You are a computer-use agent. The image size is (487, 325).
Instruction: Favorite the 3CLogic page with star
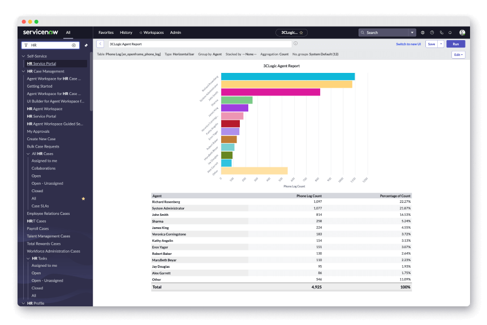click(x=301, y=33)
